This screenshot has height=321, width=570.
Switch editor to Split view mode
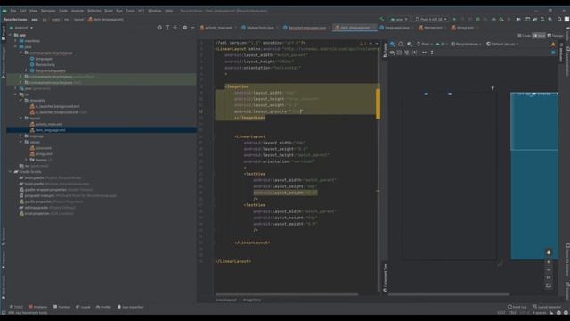539,36
